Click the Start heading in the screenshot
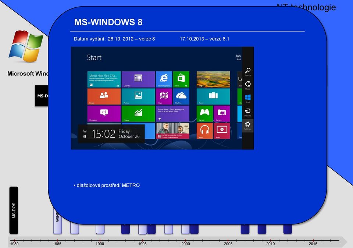Viewport: 353px width, 248px height. [x=95, y=57]
